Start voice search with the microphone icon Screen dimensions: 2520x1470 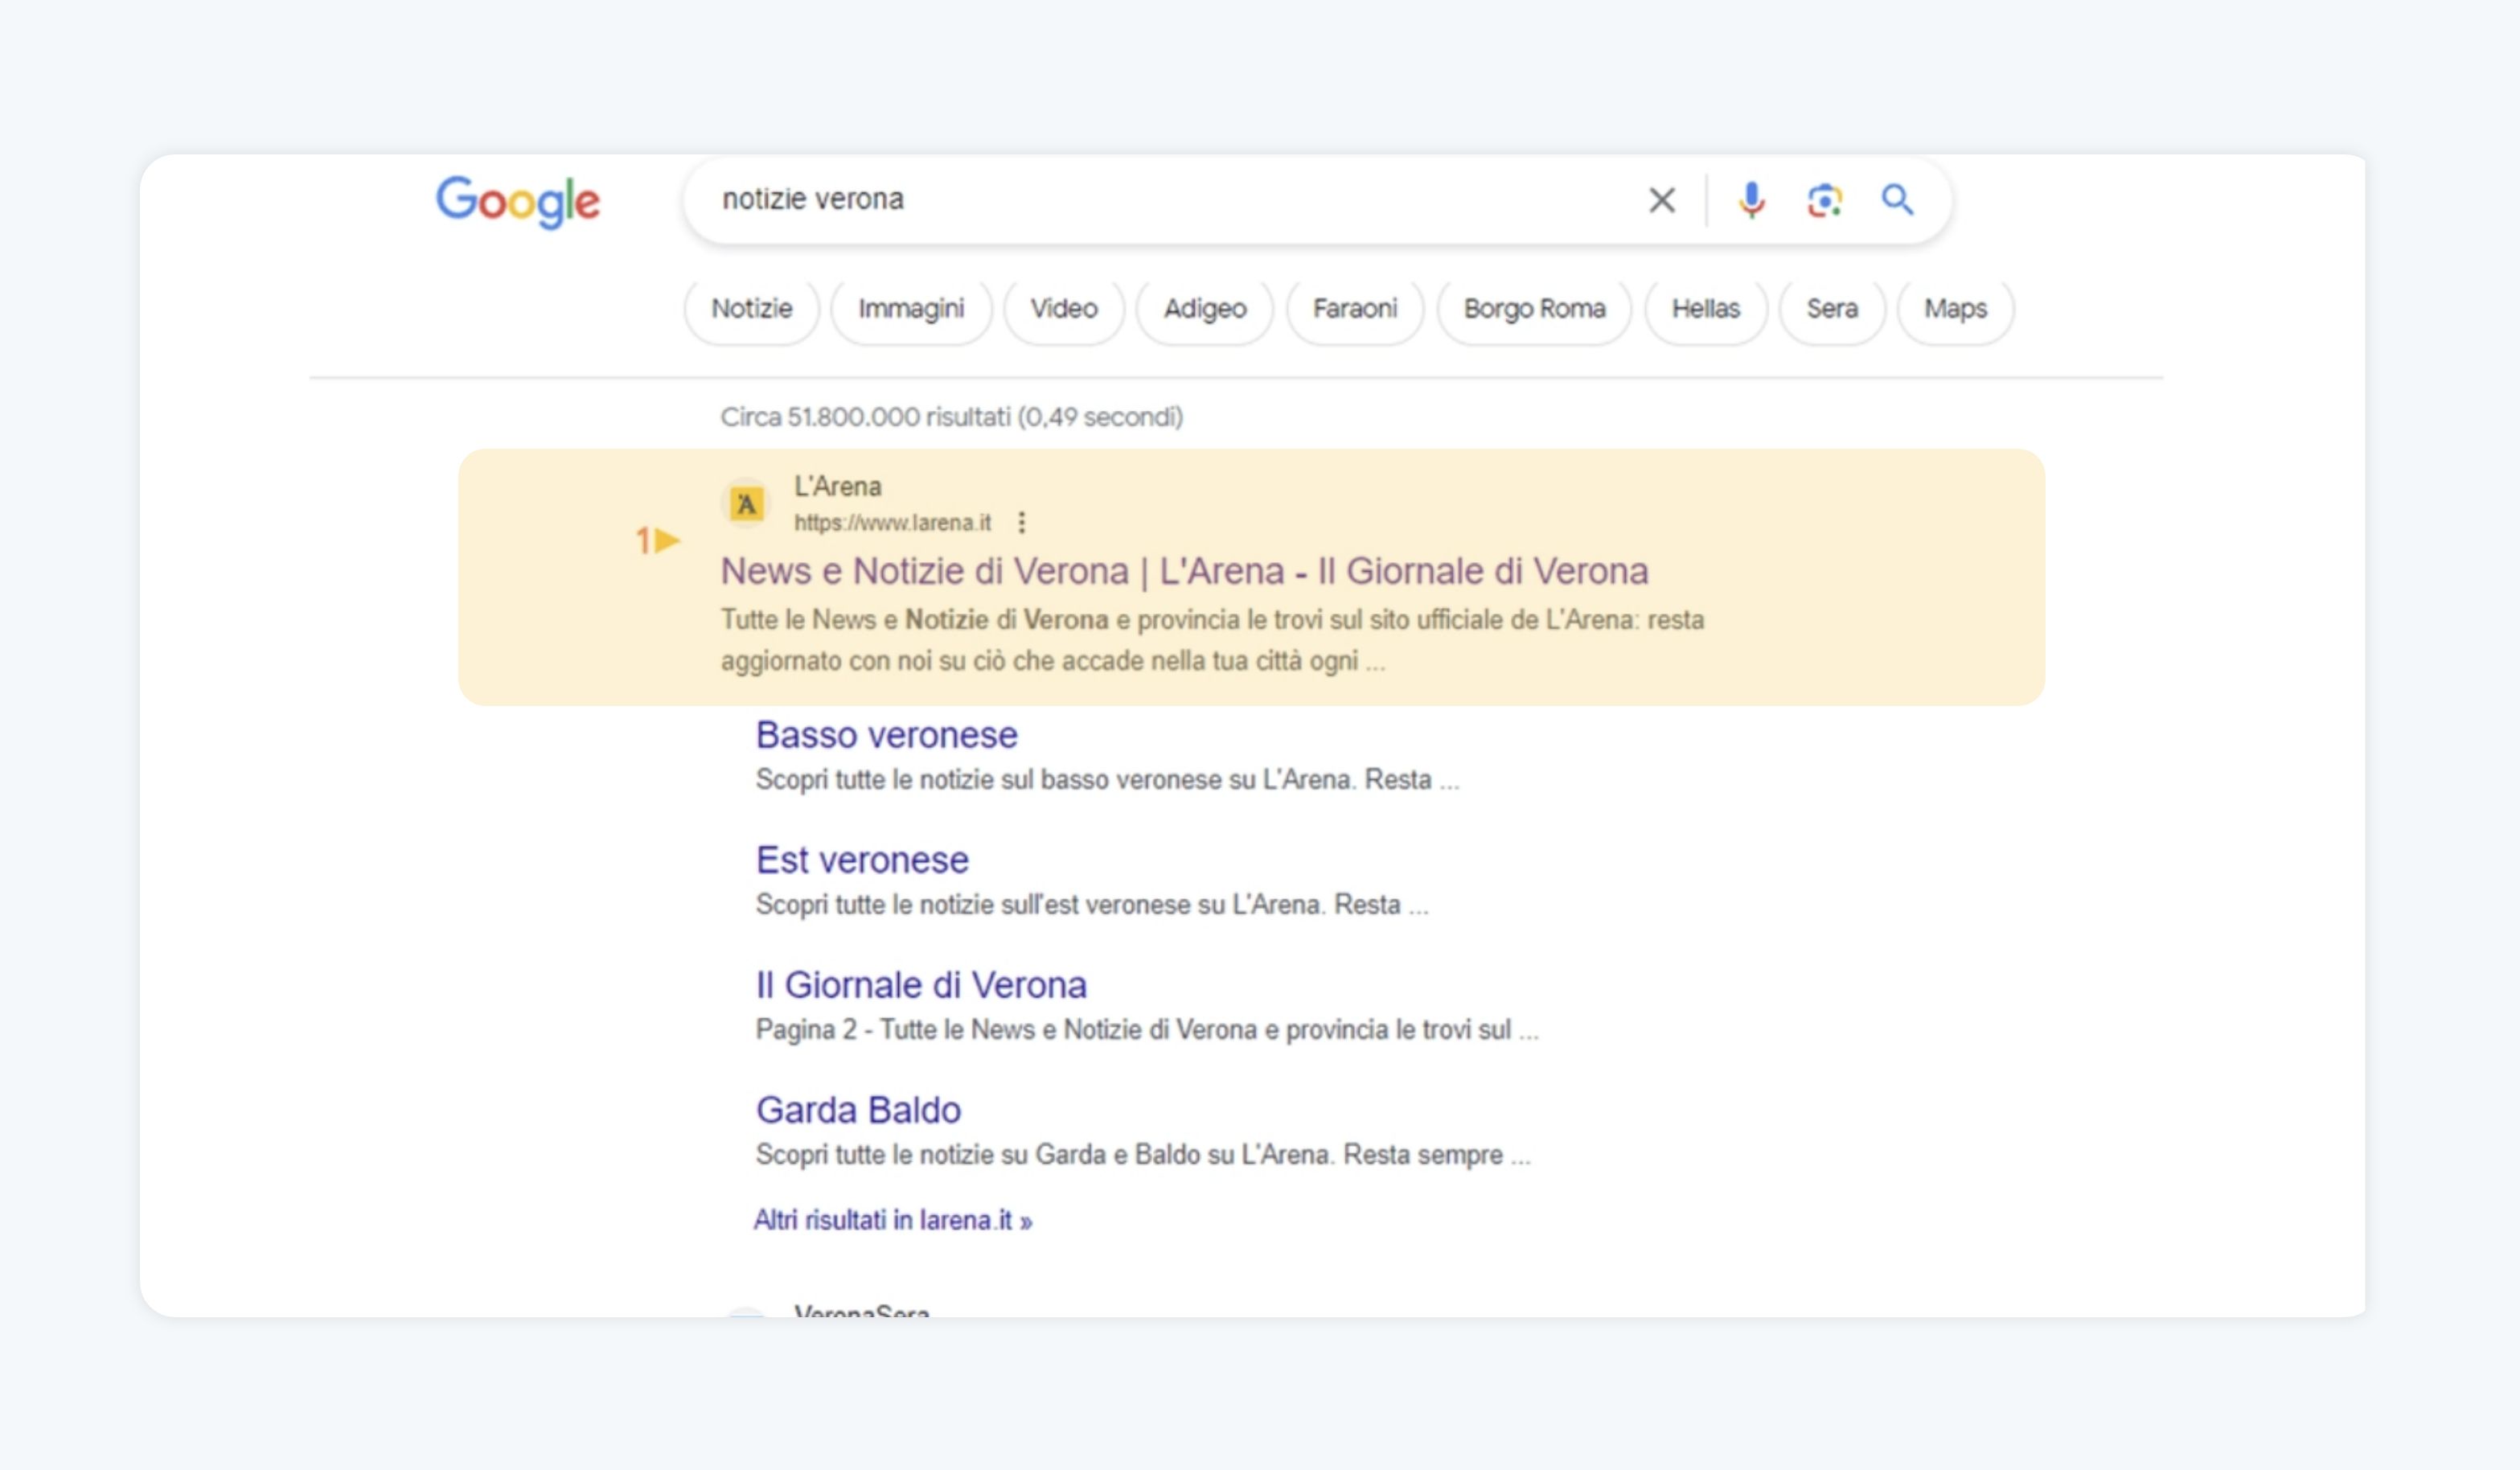point(1751,200)
